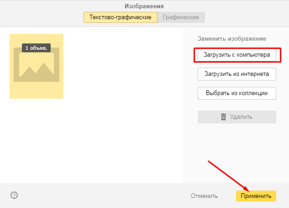Viewport: 289px width, 208px height.
Task: Switch to Графические tab
Action: click(181, 17)
